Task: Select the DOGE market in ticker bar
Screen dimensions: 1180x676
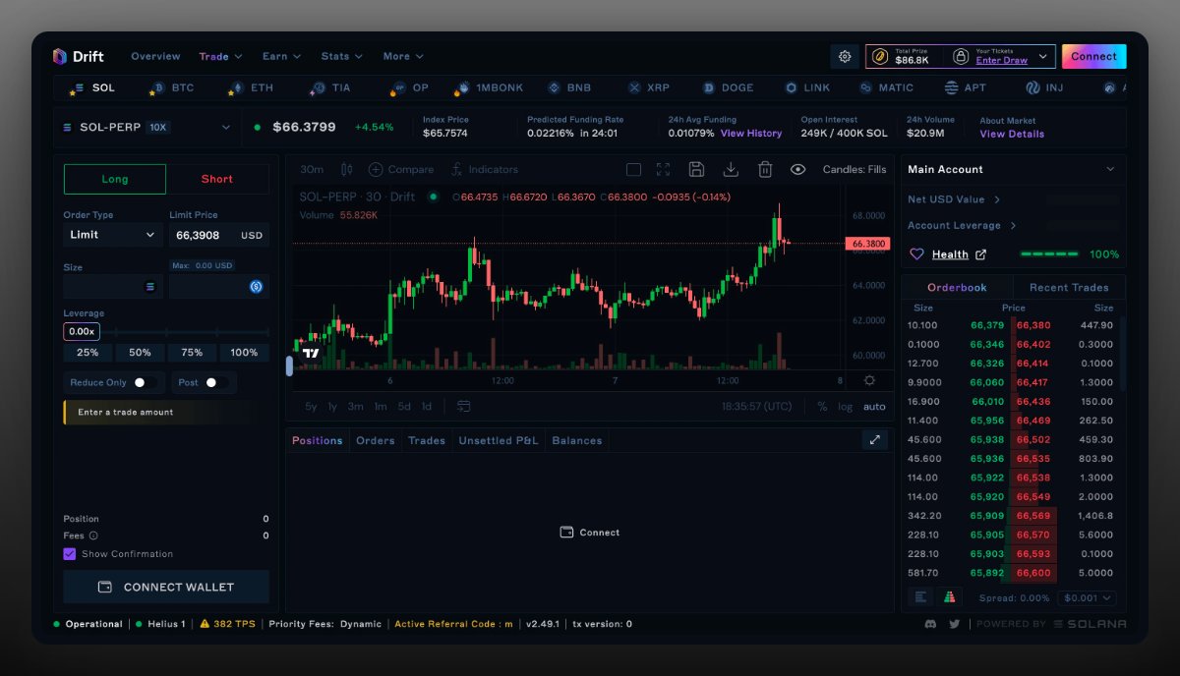Action: pos(726,87)
